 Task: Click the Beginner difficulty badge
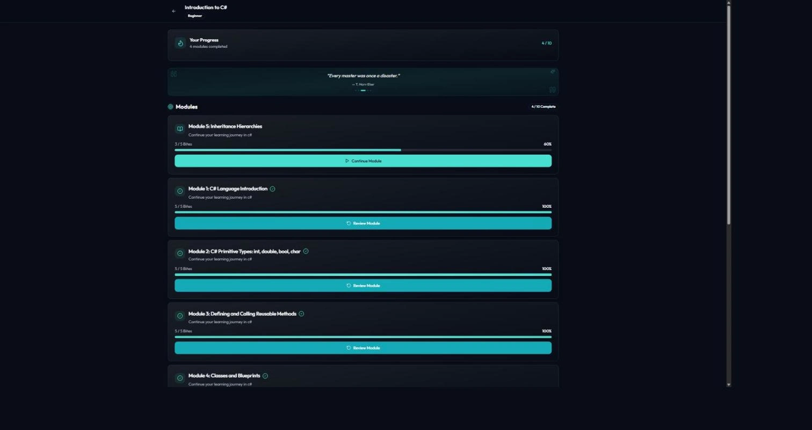click(x=195, y=16)
